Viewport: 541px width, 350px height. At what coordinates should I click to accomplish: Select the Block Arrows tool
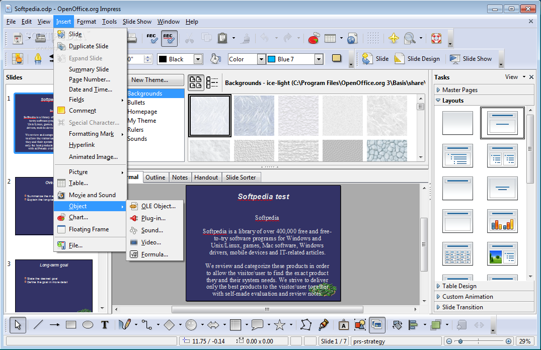point(213,325)
